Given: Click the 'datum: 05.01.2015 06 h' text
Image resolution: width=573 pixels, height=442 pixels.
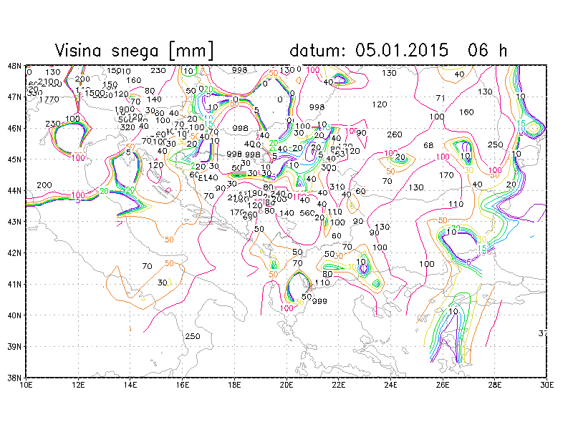Looking at the screenshot, I should tap(398, 50).
